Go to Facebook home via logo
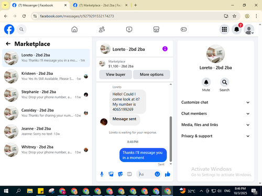The height and width of the screenshot is (196, 262). pos(9,29)
